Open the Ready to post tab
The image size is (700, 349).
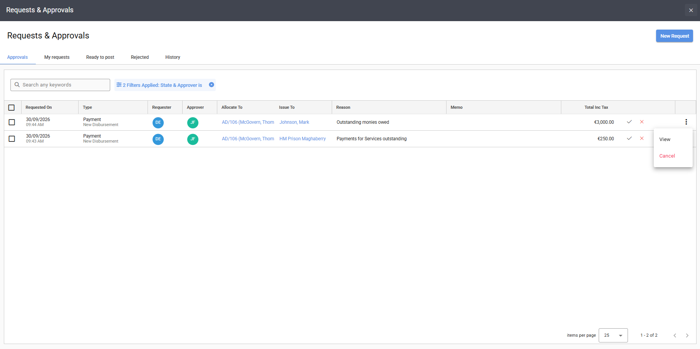click(x=100, y=57)
